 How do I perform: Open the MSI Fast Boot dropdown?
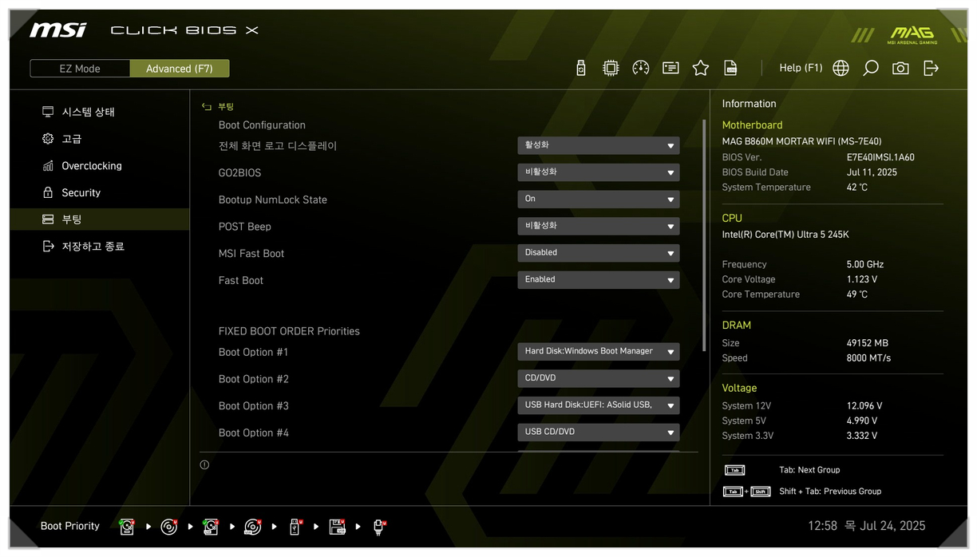tap(598, 253)
